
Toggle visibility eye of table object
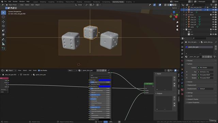(x=213, y=27)
